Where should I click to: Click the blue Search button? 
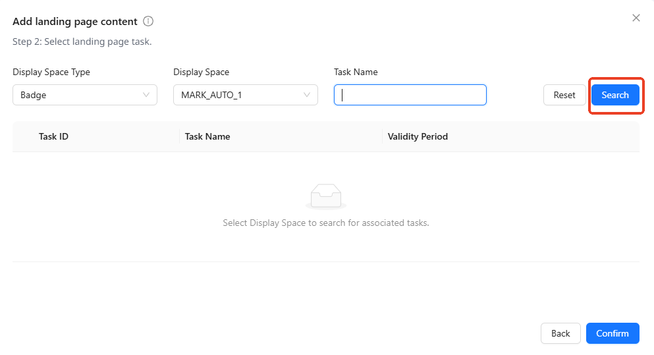614,95
